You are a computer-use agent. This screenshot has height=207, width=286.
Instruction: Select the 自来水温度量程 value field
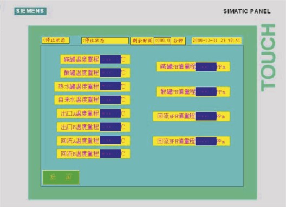point(110,100)
